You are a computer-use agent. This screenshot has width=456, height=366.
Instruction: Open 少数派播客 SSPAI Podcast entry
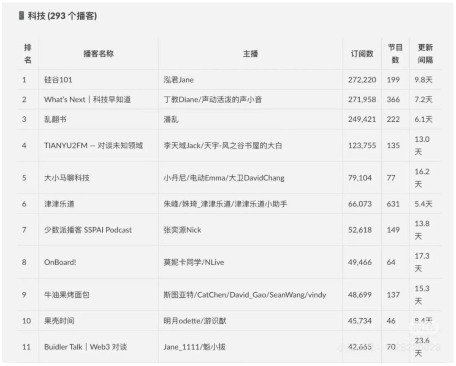pyautogui.click(x=88, y=230)
